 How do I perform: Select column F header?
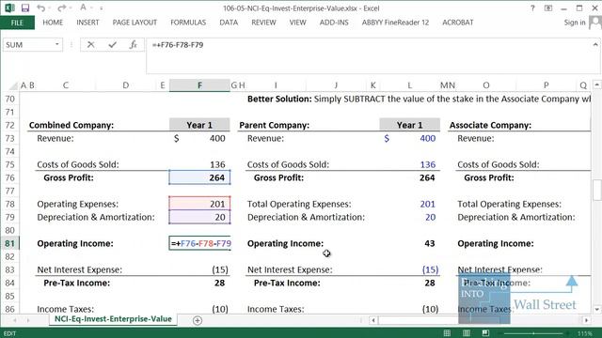coord(199,85)
